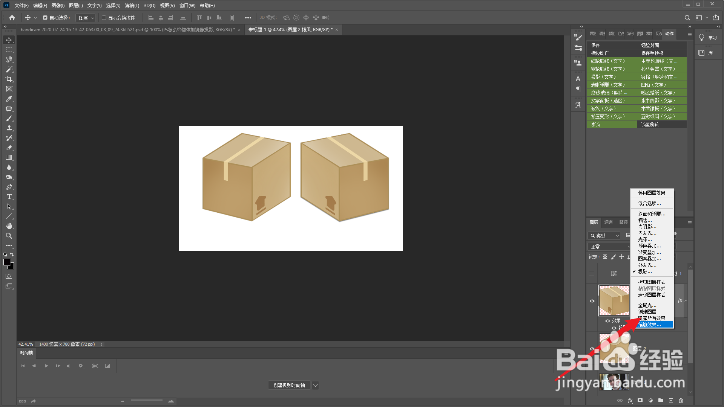This screenshot has height=407, width=724.
Task: Select the Magic Wand tool
Action: tap(9, 69)
